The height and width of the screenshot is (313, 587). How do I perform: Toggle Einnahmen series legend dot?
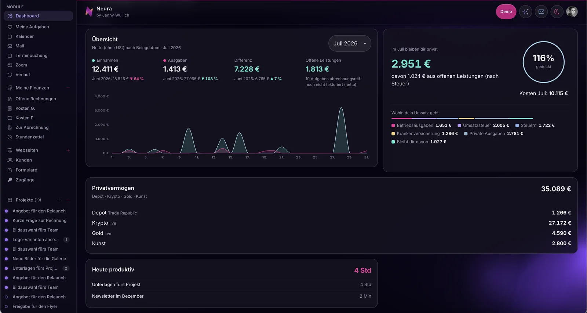tap(94, 61)
